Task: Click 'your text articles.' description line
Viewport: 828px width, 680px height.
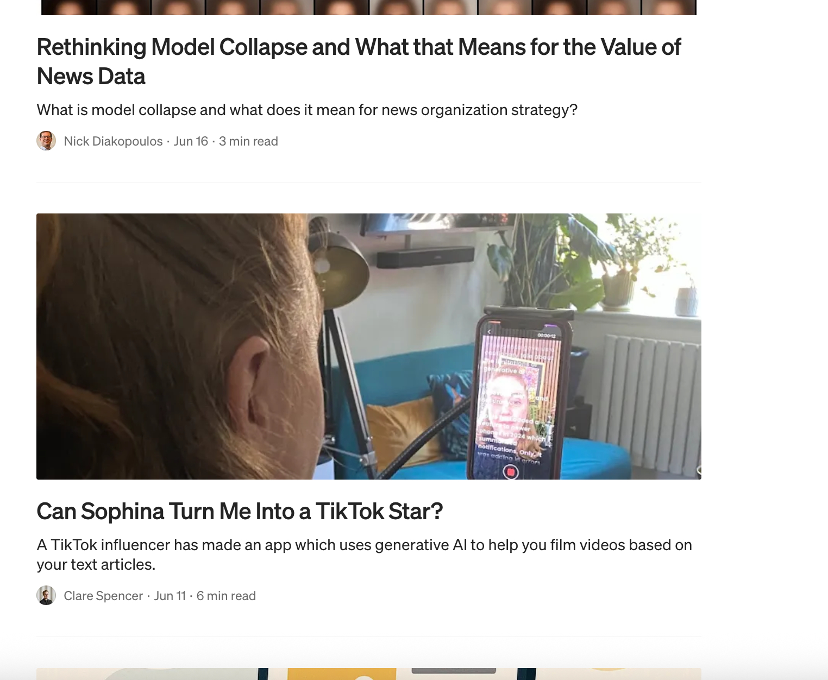Action: point(96,564)
